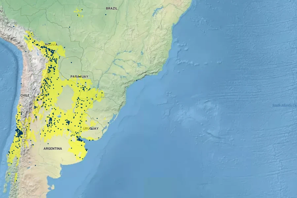Click the CHILE country label
The height and width of the screenshot is (198, 297).
tap(25, 95)
